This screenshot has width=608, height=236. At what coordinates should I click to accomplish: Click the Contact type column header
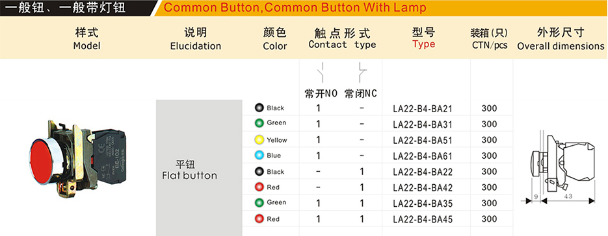pyautogui.click(x=342, y=39)
